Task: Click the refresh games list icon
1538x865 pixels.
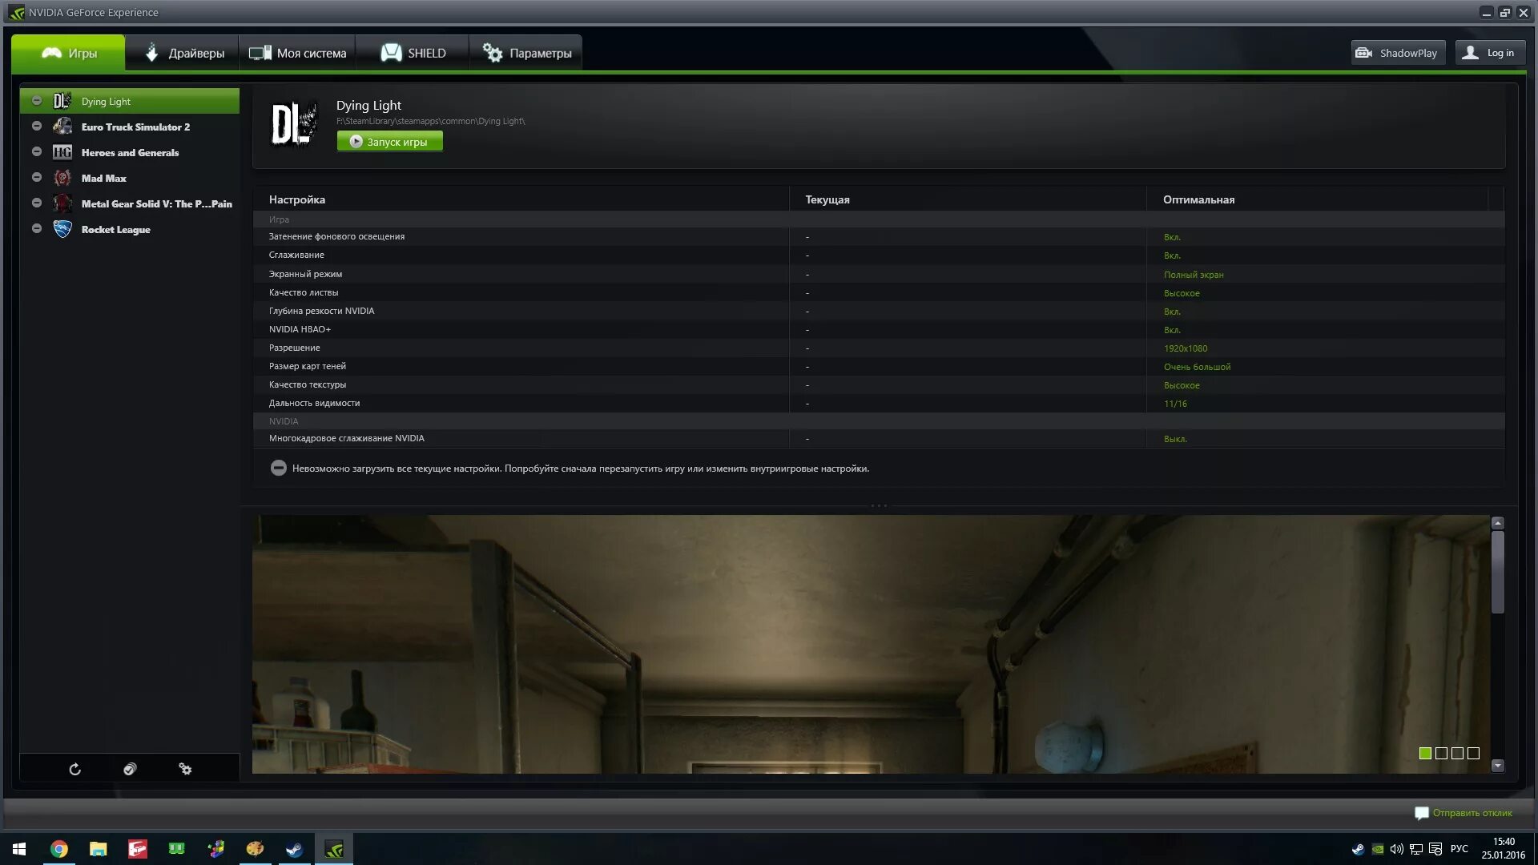Action: click(x=74, y=769)
